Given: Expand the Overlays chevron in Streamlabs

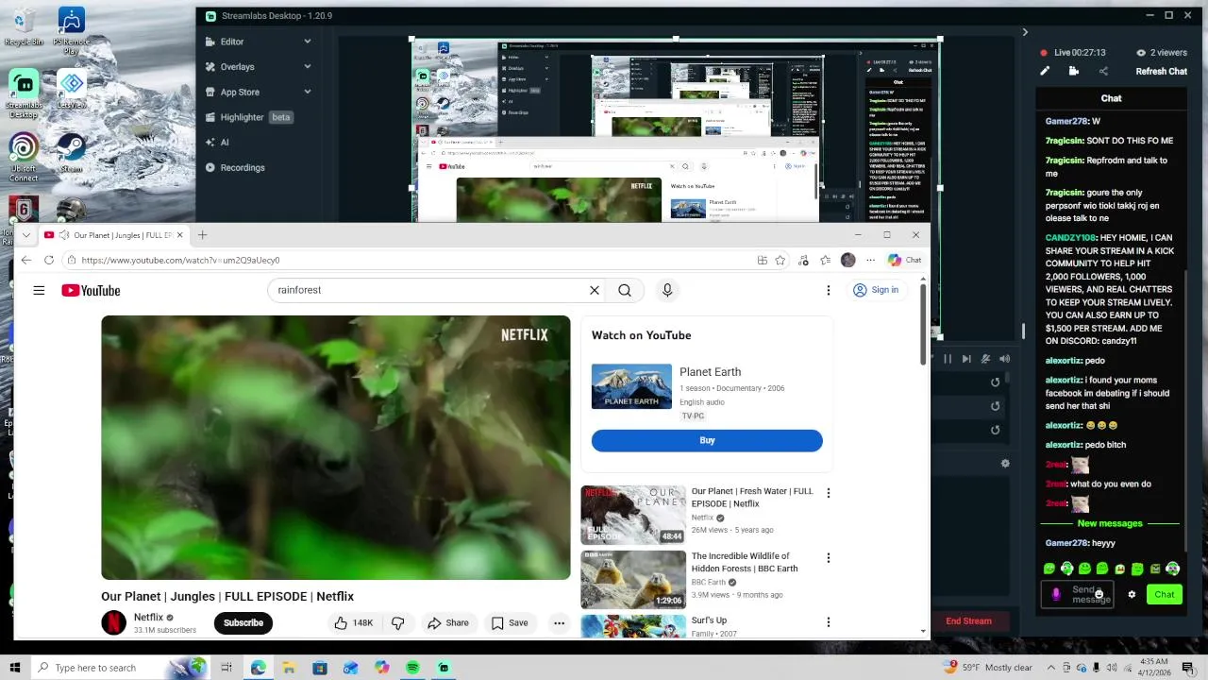Looking at the screenshot, I should (x=308, y=67).
